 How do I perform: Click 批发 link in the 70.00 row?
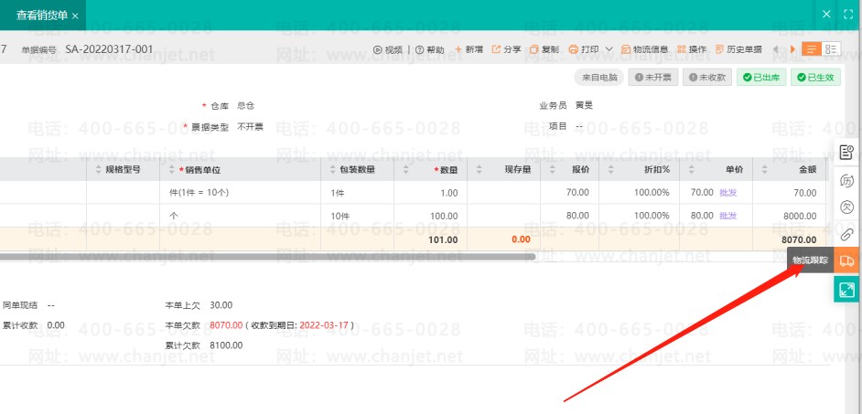point(727,193)
